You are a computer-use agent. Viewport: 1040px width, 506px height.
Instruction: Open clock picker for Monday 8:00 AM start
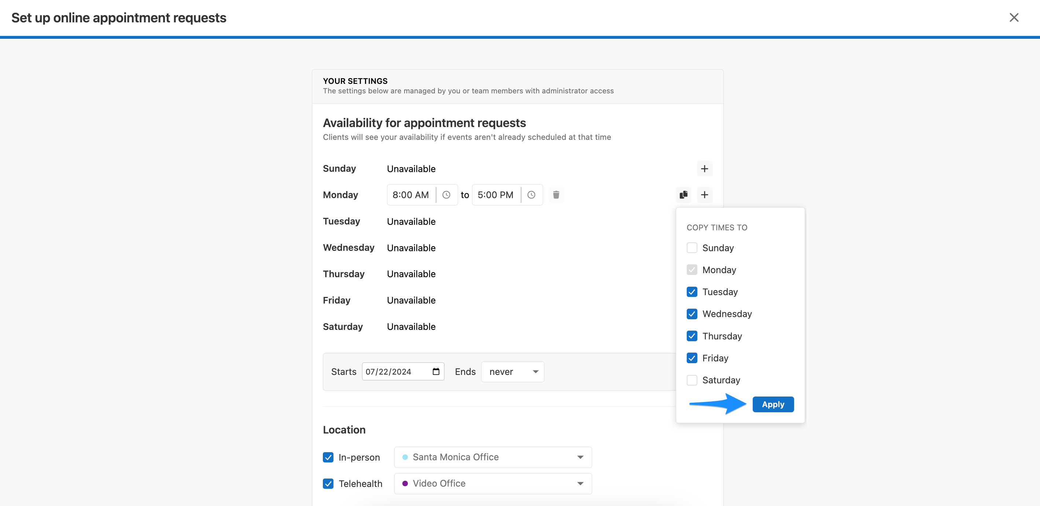446,195
